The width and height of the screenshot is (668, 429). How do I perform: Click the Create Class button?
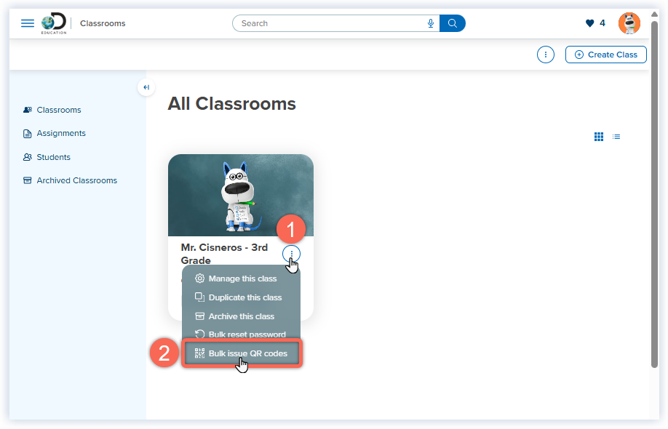(x=605, y=54)
